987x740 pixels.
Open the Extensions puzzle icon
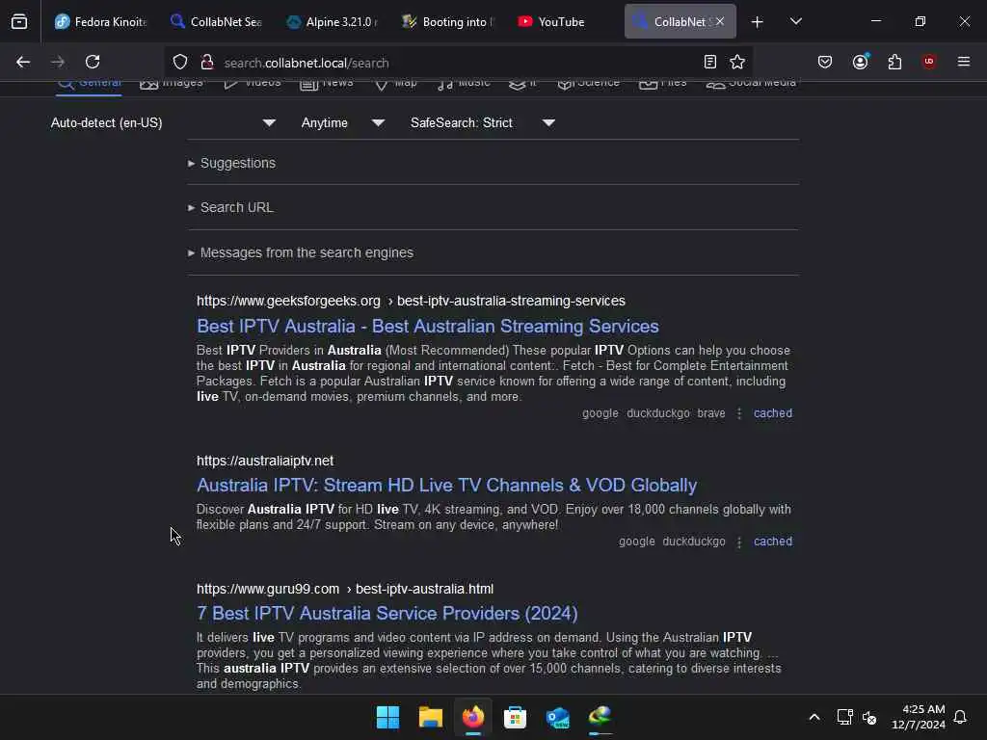coord(894,62)
